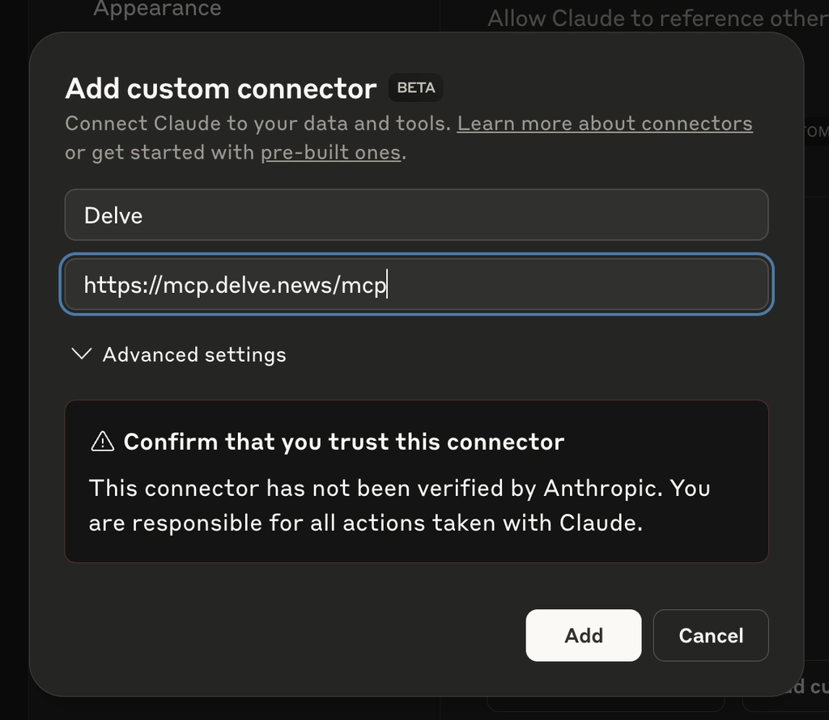The image size is (829, 720).
Task: Open the Learn more about connectors link
Action: coord(605,124)
